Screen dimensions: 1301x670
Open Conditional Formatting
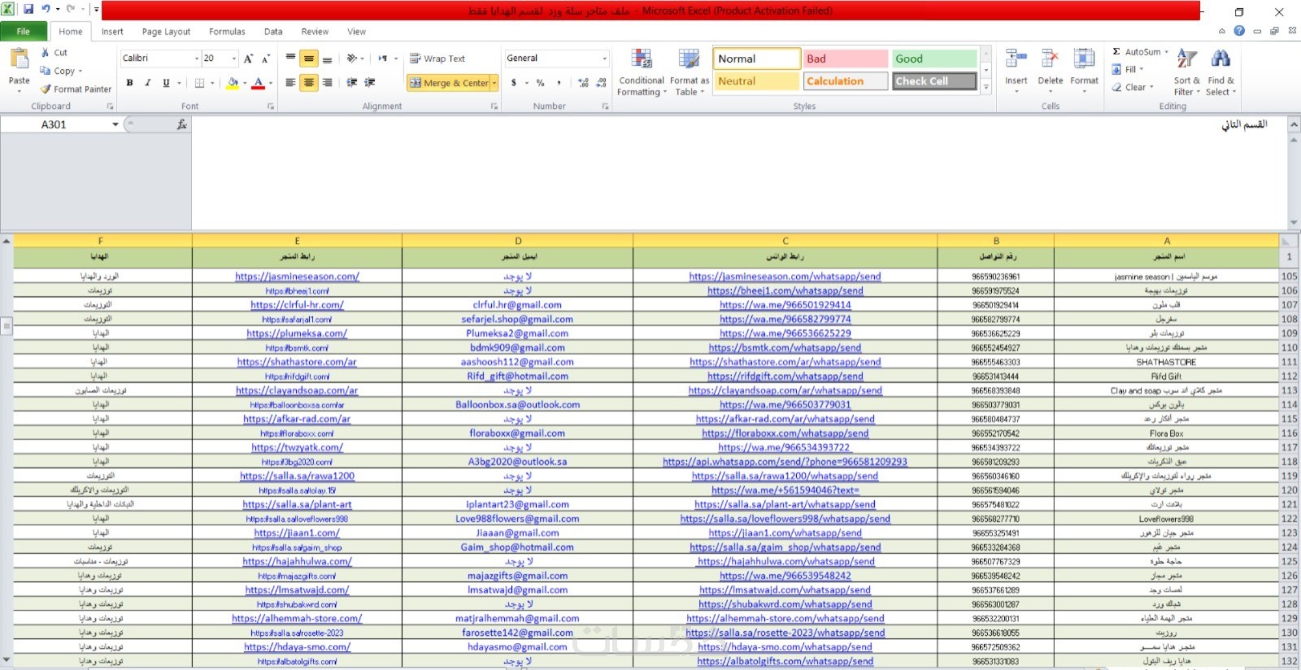[x=642, y=72]
